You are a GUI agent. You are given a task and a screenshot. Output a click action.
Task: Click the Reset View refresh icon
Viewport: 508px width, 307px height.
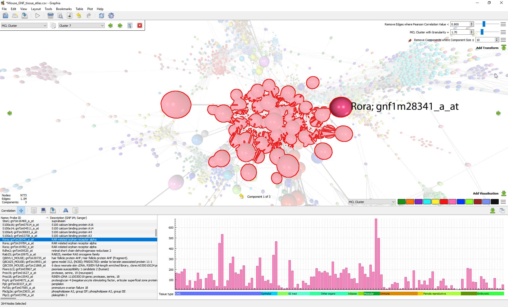click(x=101, y=16)
